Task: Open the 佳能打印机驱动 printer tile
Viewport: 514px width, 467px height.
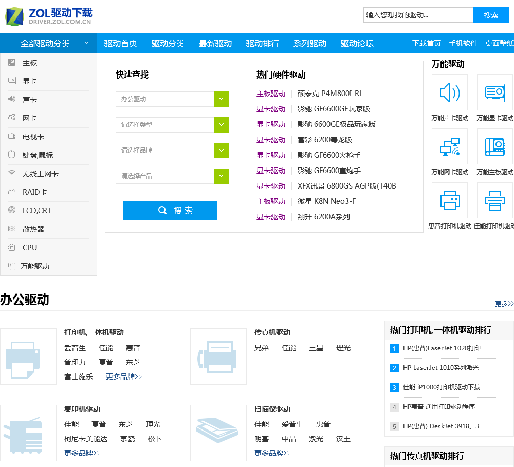Action: 495,200
